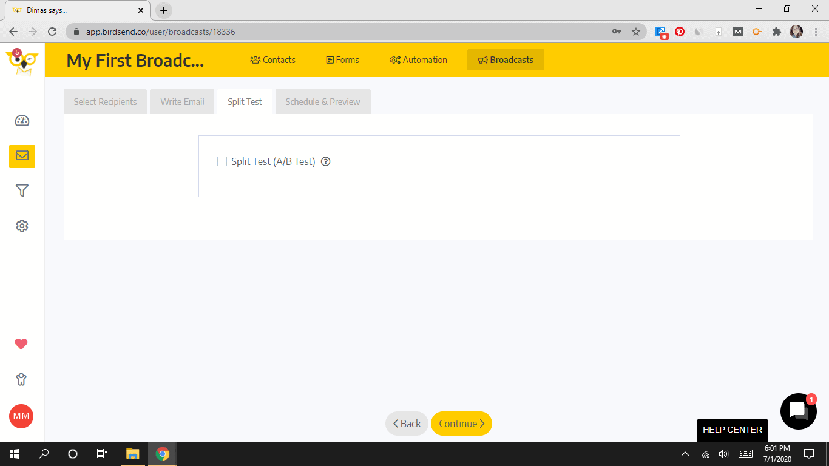This screenshot has width=829, height=466.
Task: Open the Chrome extensions puzzle icon
Action: tap(777, 32)
